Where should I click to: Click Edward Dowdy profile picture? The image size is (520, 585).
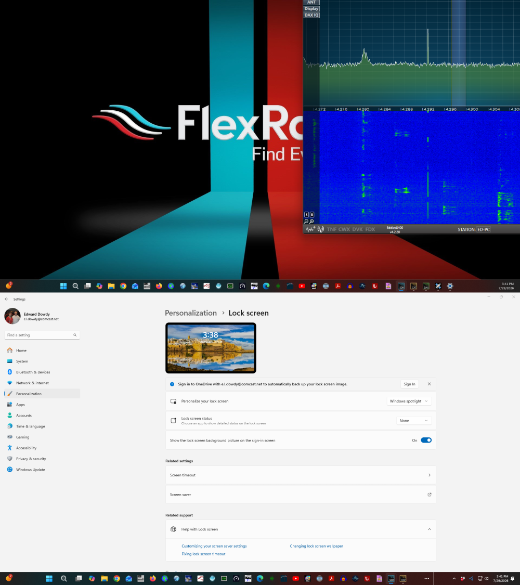tap(12, 316)
